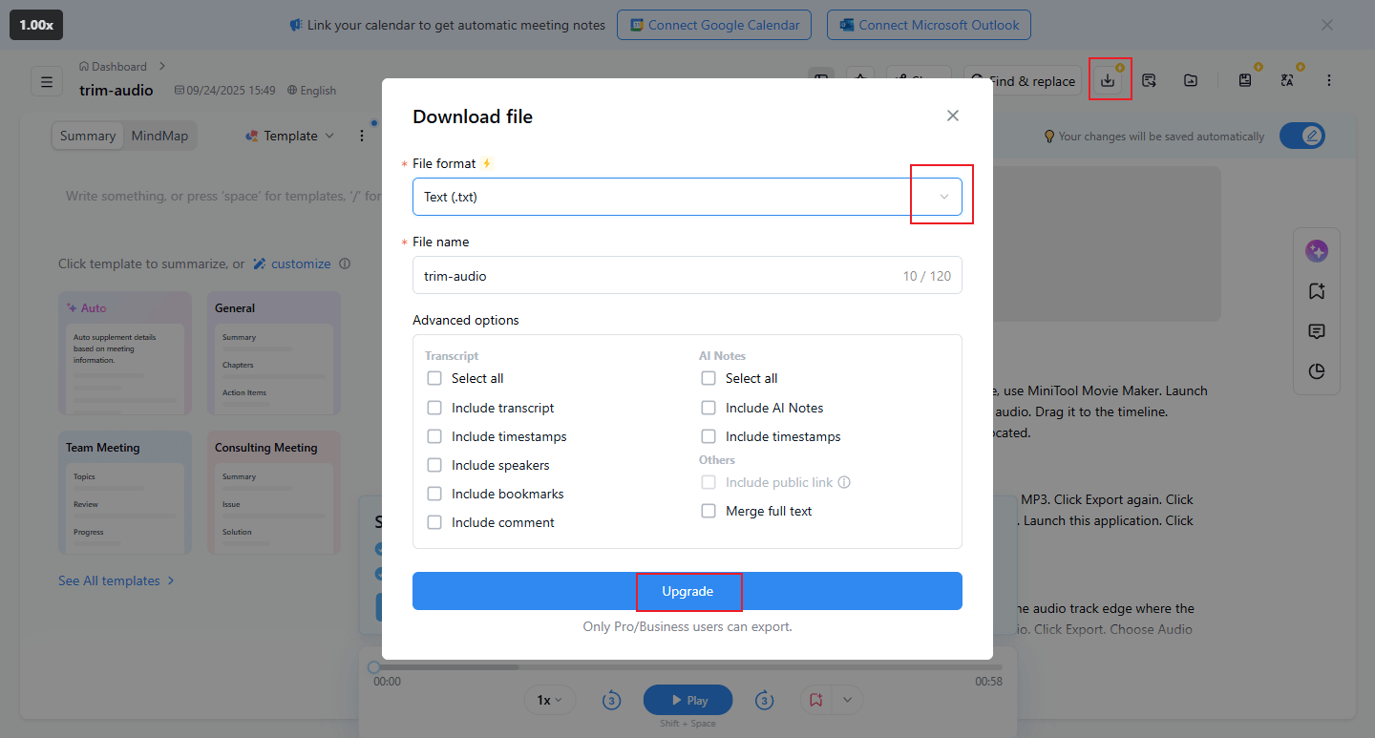
Task: Rewind audio three seconds
Action: click(x=612, y=700)
